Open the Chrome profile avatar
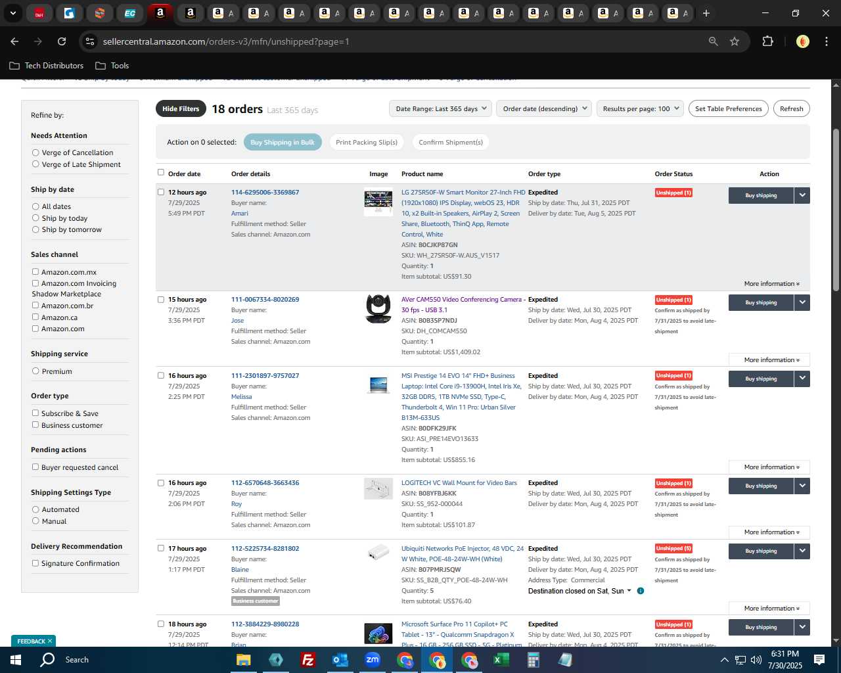841x673 pixels. point(803,41)
